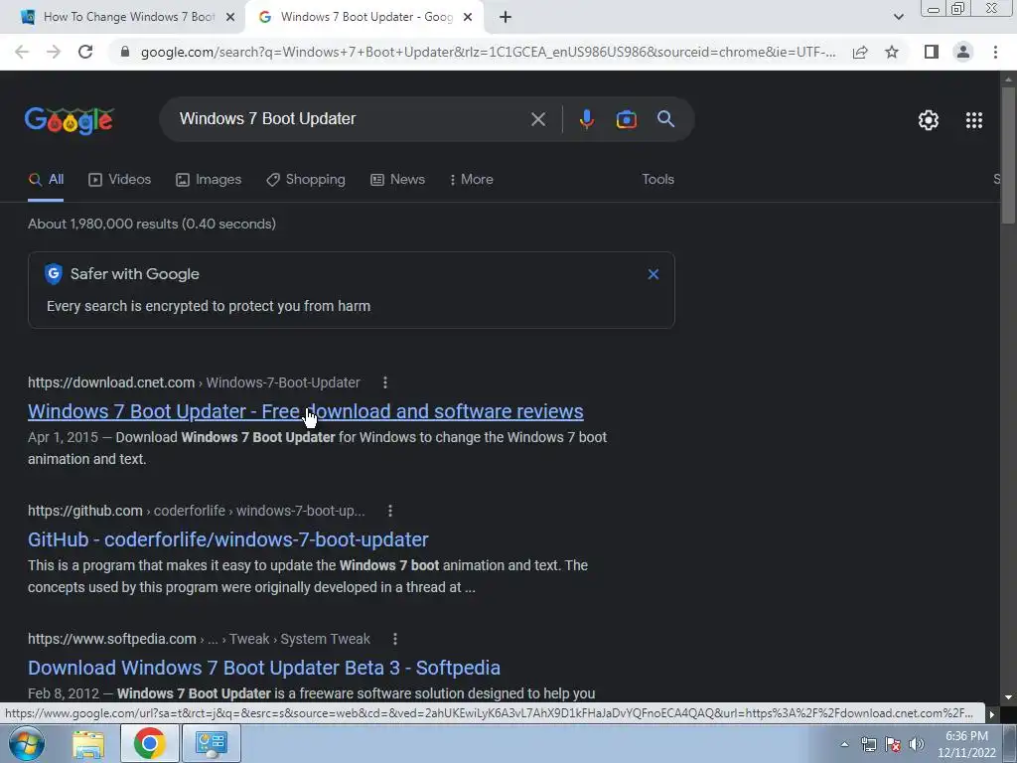Click the Google holiday logo
Screen dimensions: 1017x763
click(x=70, y=120)
